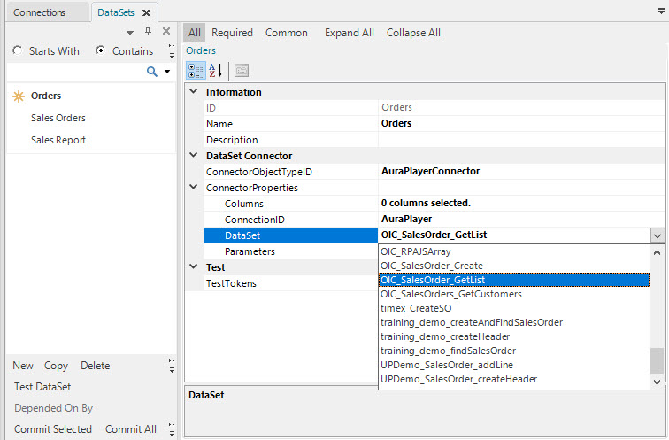Click the overflow grip next to Delete
The width and height of the screenshot is (669, 440).
(x=172, y=366)
